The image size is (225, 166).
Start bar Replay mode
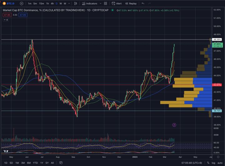pos(131,3)
